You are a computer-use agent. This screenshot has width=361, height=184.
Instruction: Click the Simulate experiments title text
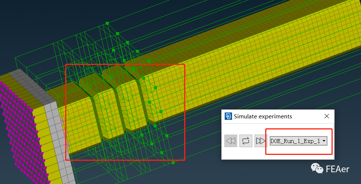263,117
